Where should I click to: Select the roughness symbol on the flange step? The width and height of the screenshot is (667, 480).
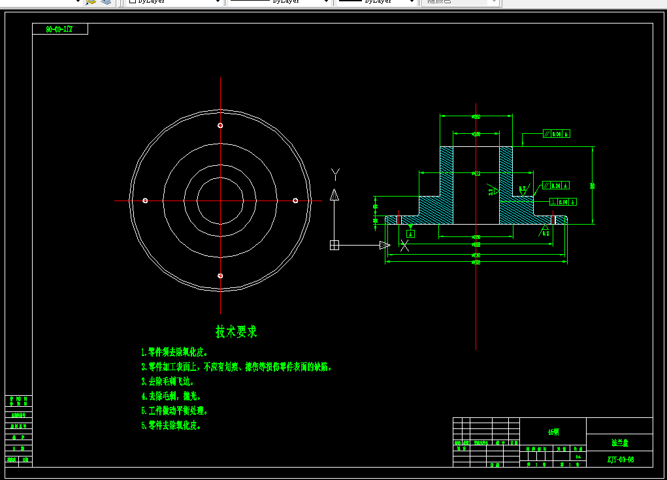[x=523, y=190]
